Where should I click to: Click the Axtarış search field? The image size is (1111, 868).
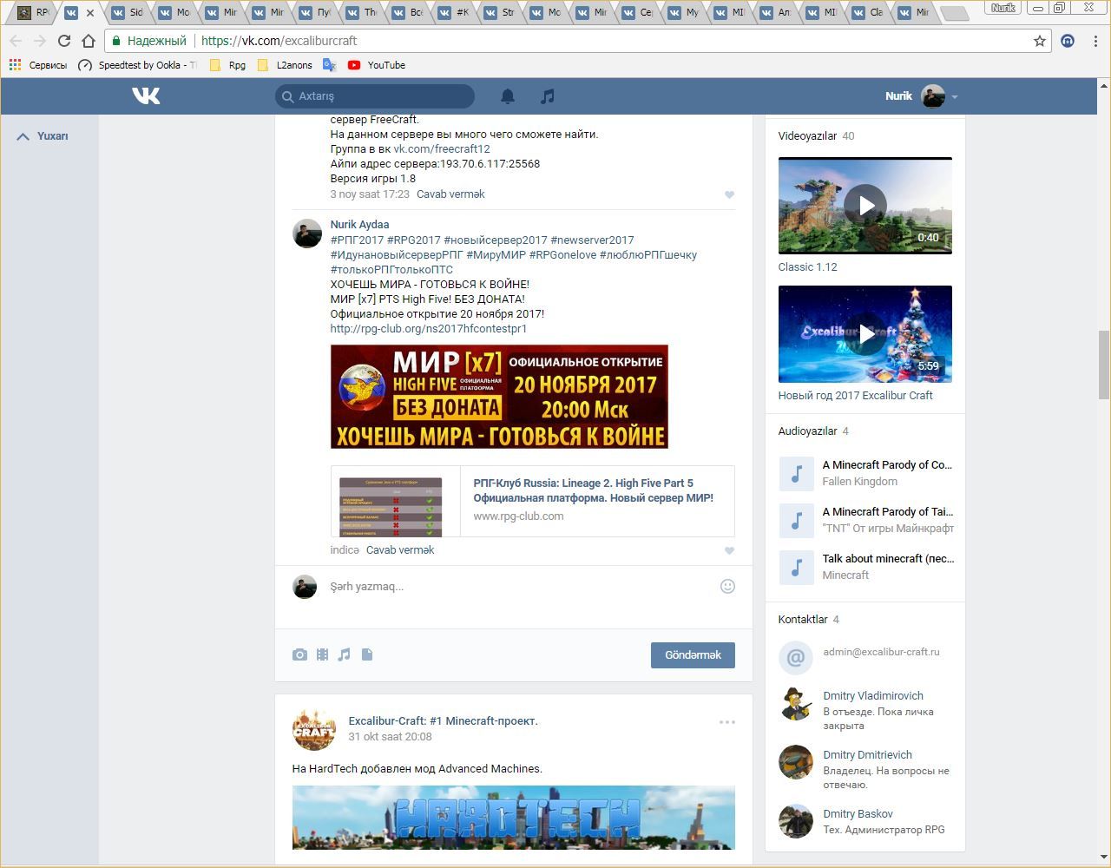click(375, 96)
